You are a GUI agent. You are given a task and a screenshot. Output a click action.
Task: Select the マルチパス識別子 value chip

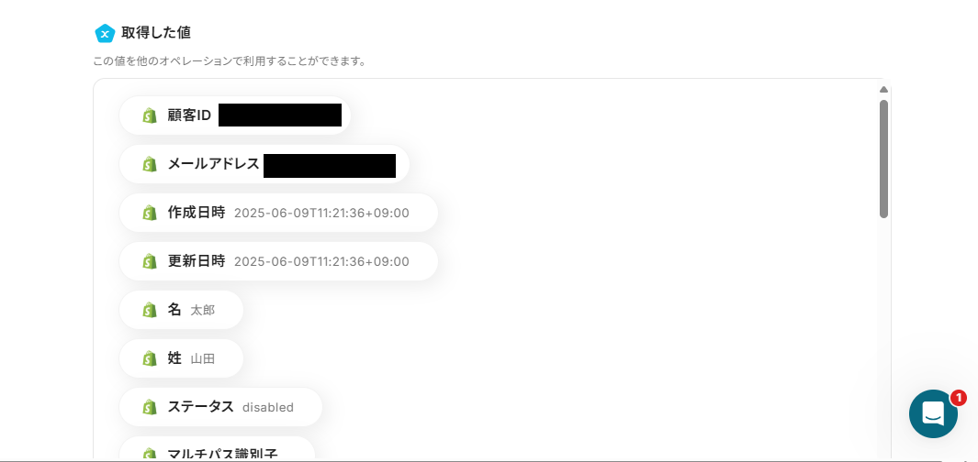pyautogui.click(x=217, y=449)
